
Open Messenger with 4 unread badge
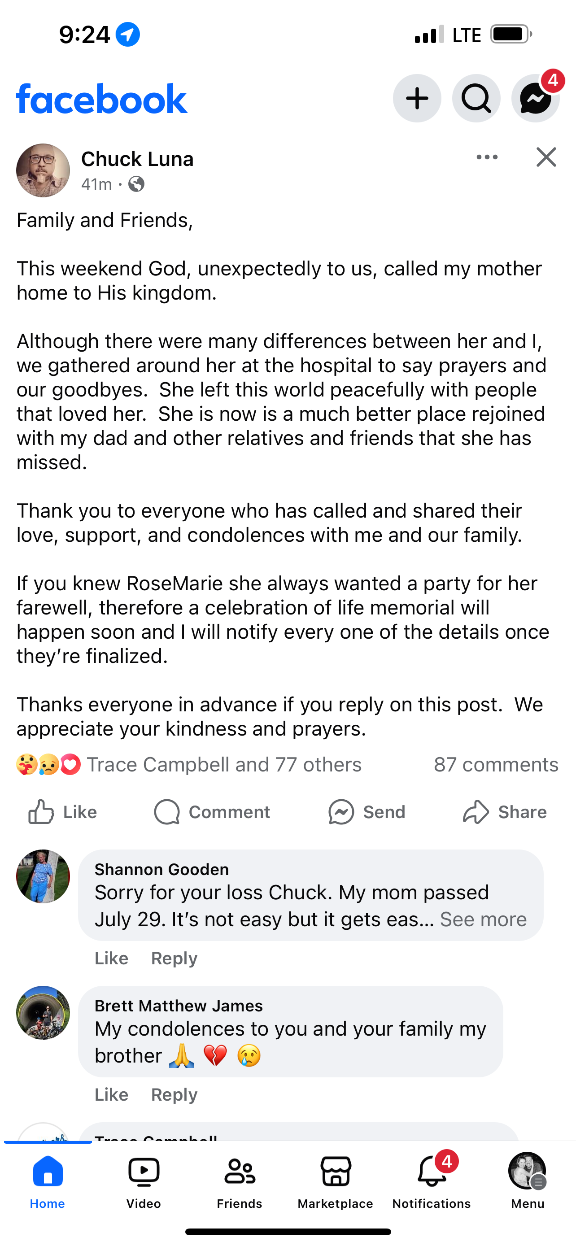pos(535,99)
